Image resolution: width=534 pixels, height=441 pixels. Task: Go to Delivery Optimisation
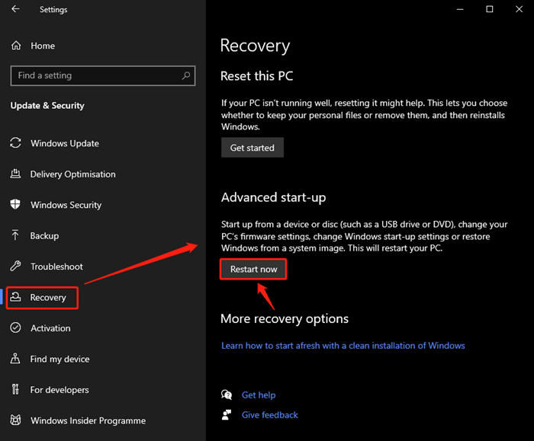72,174
